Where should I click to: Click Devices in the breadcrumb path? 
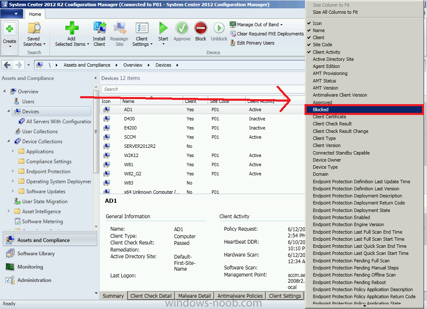click(163, 65)
